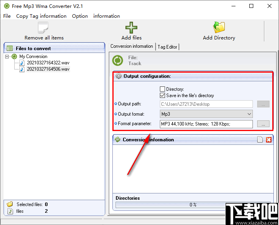279x225 pixels.
Task: Click the Add Directory label
Action: coord(219,38)
